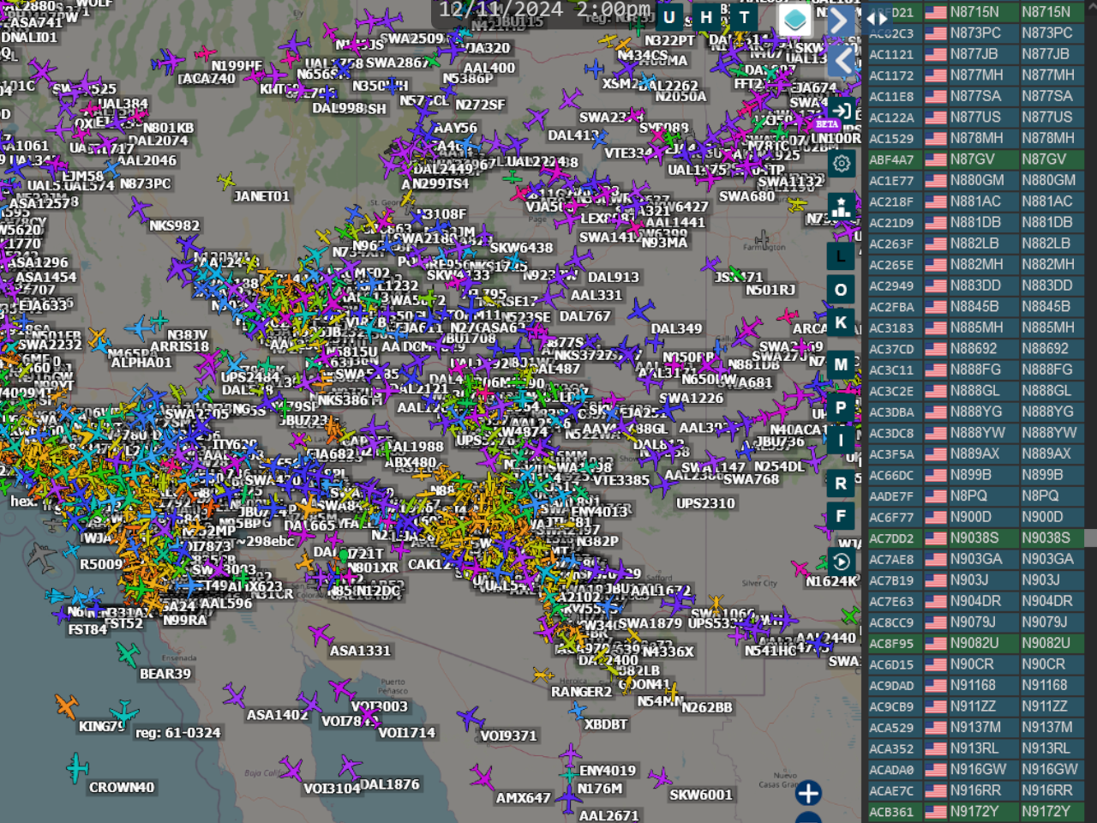Select table row with hex AC1121

point(976,54)
